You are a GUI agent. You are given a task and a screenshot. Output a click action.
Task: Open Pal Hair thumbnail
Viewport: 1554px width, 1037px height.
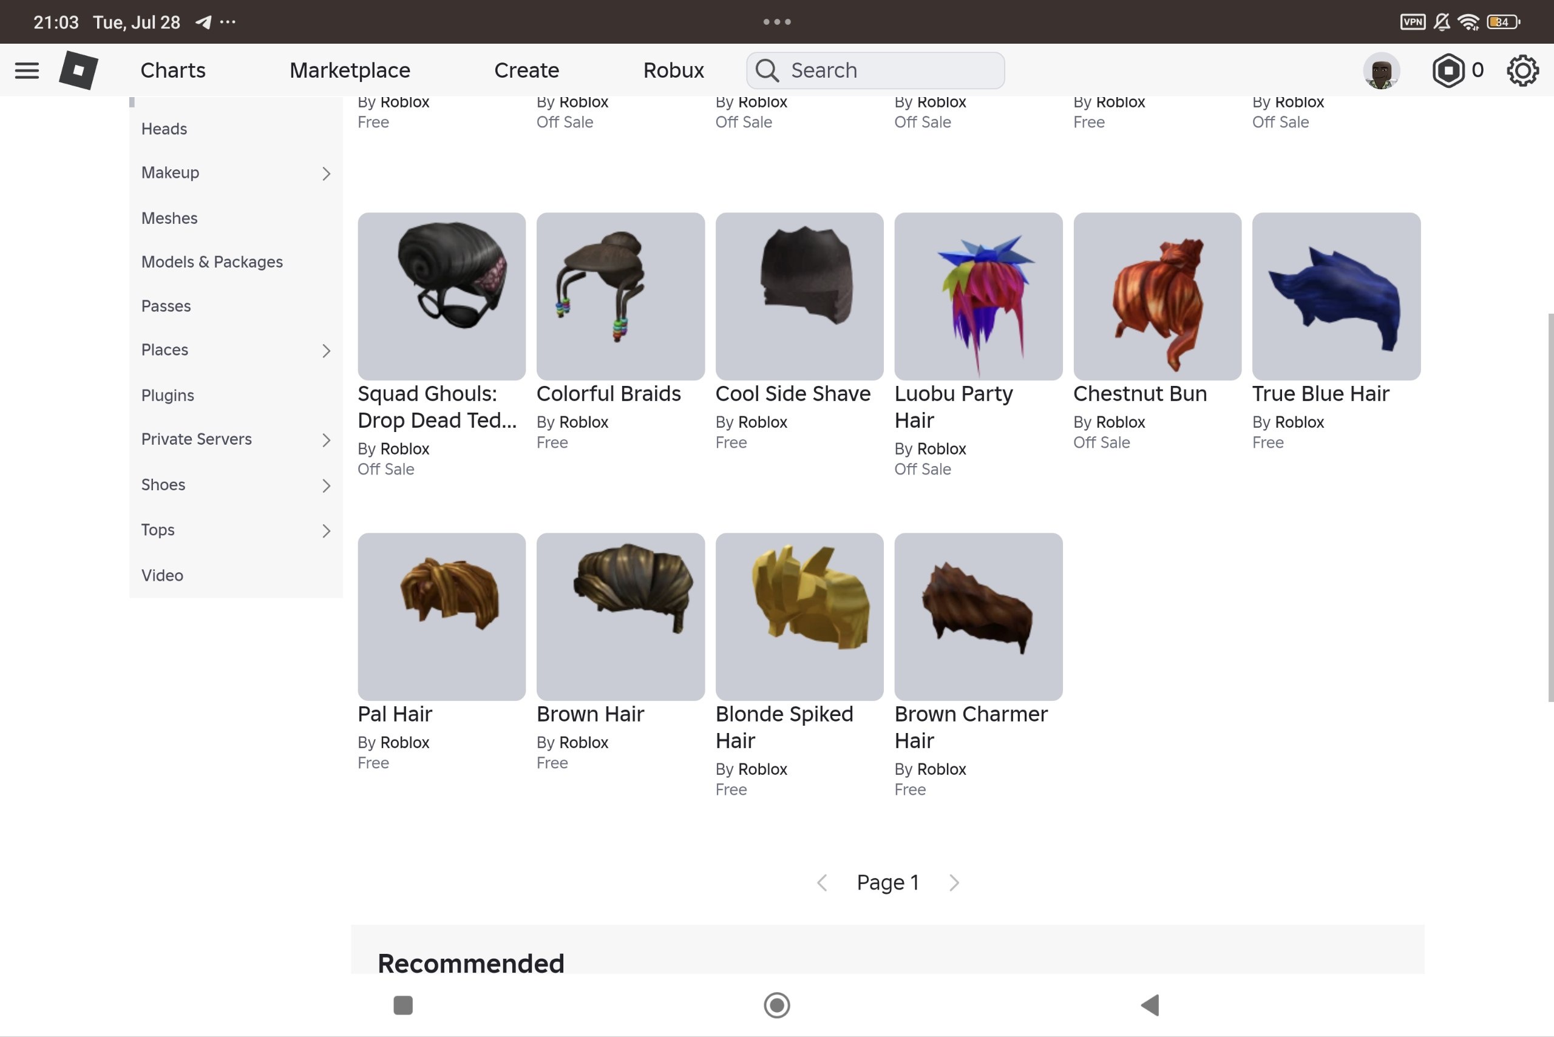click(x=441, y=617)
